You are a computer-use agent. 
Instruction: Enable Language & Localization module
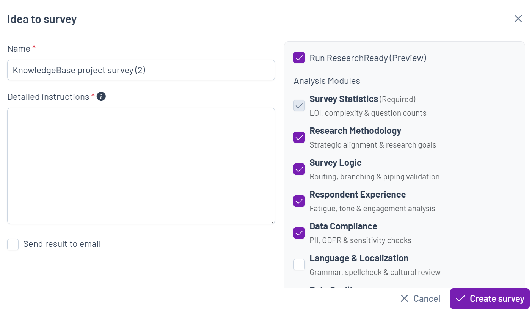coord(299,265)
